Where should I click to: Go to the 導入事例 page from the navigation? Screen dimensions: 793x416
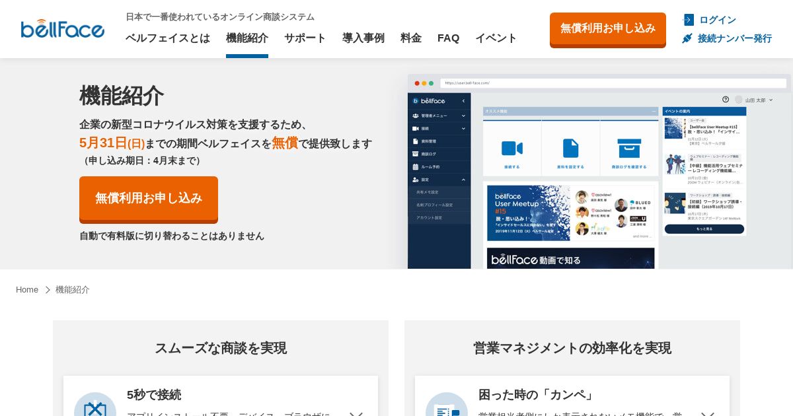click(x=363, y=38)
